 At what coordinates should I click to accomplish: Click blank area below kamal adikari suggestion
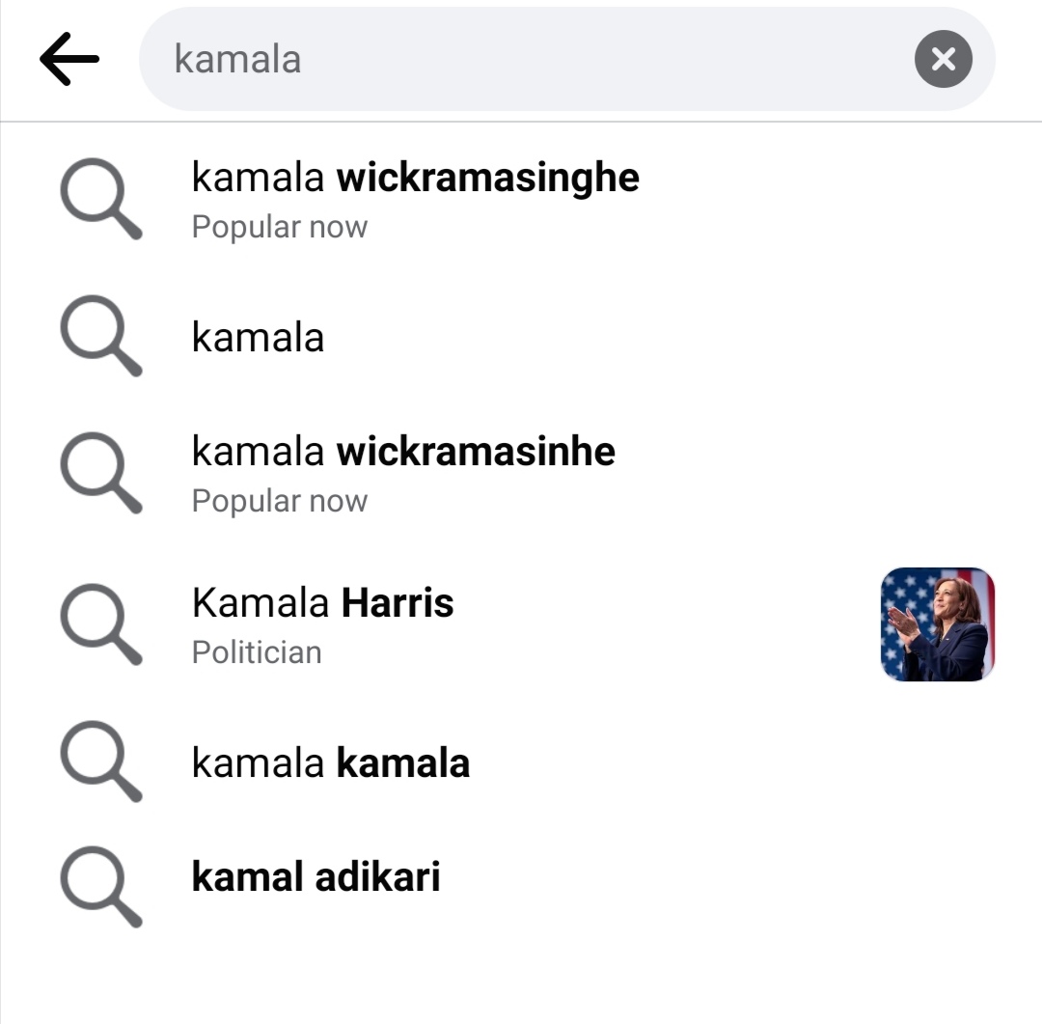click(521, 978)
